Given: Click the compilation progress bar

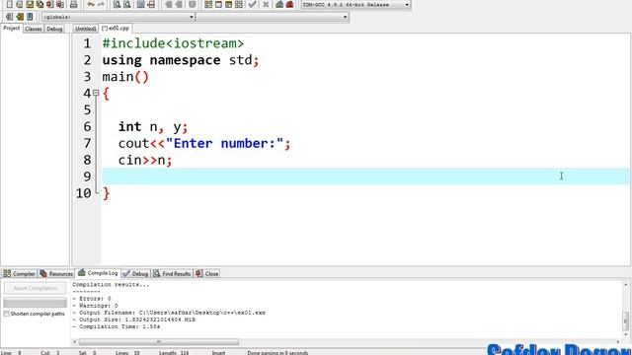Looking at the screenshot, I should 36,303.
